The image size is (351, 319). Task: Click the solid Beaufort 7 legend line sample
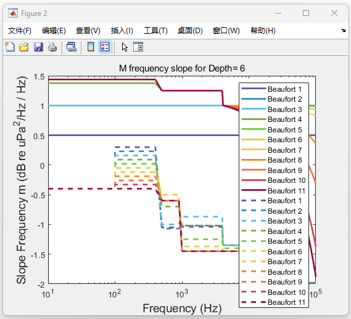click(x=254, y=150)
